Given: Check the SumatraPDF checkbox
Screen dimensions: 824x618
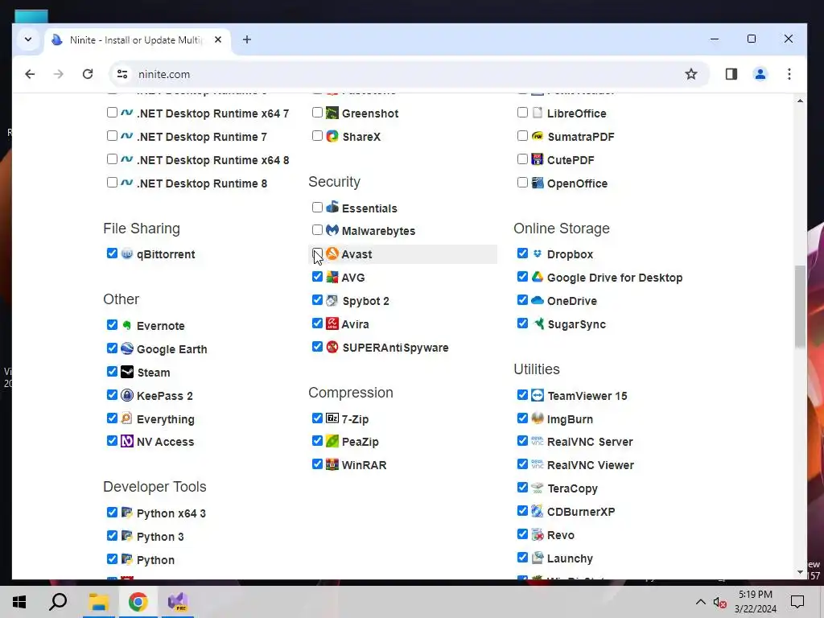Looking at the screenshot, I should [x=522, y=135].
